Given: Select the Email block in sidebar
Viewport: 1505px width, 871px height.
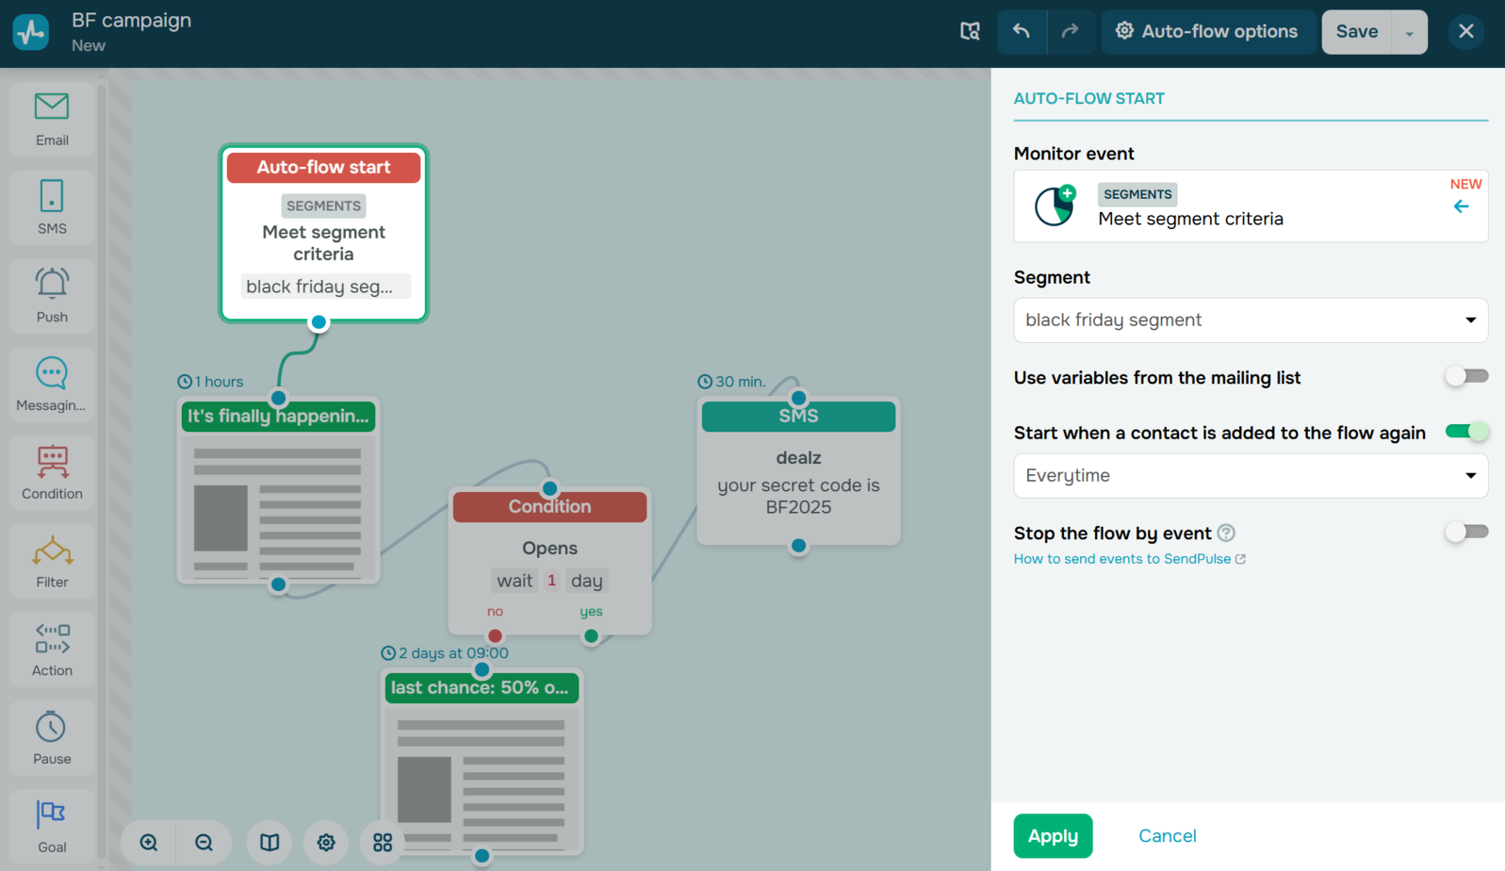Looking at the screenshot, I should pos(52,119).
